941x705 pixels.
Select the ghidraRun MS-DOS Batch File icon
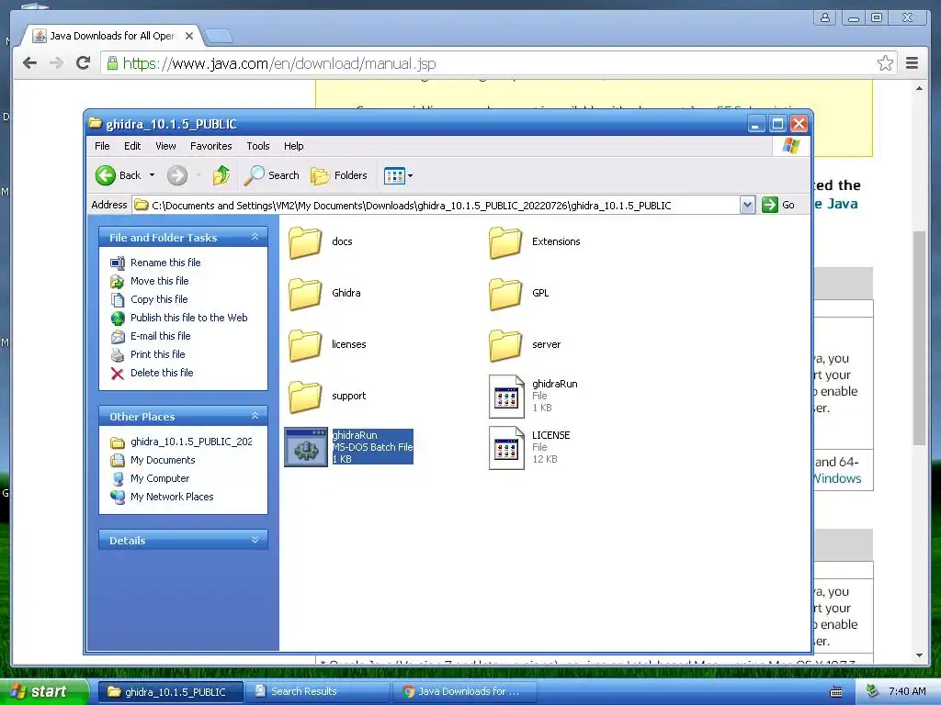click(306, 447)
